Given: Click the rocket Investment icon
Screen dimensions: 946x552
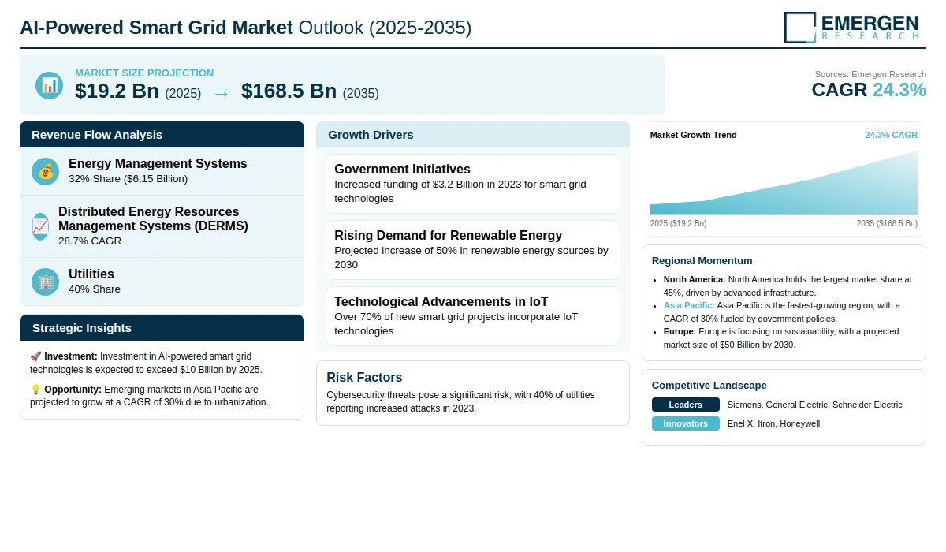Looking at the screenshot, I should click(x=35, y=356).
